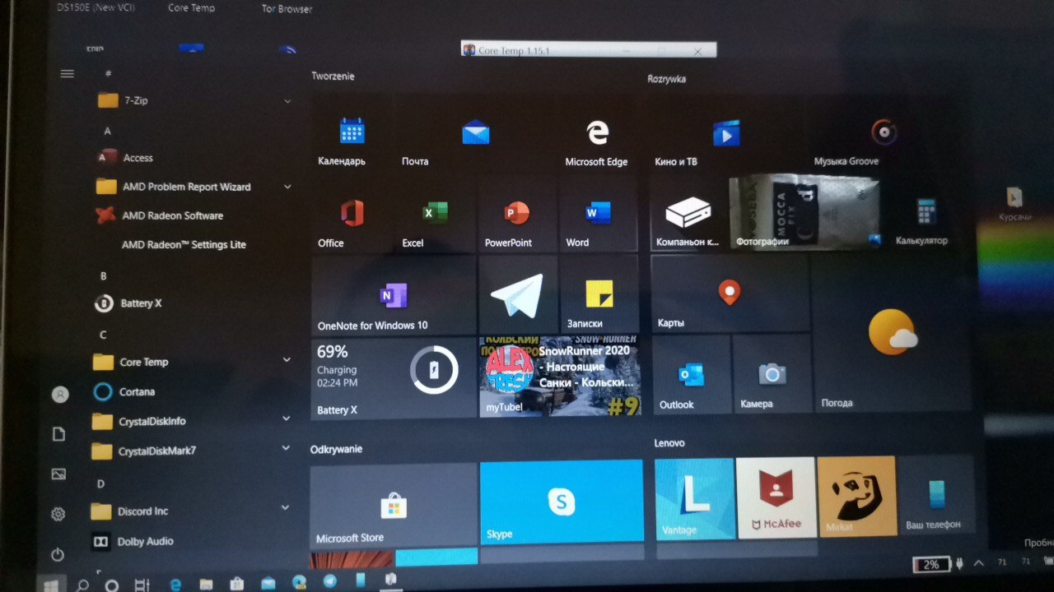Open Pictures from Start sidebar
The height and width of the screenshot is (592, 1054).
(x=58, y=474)
